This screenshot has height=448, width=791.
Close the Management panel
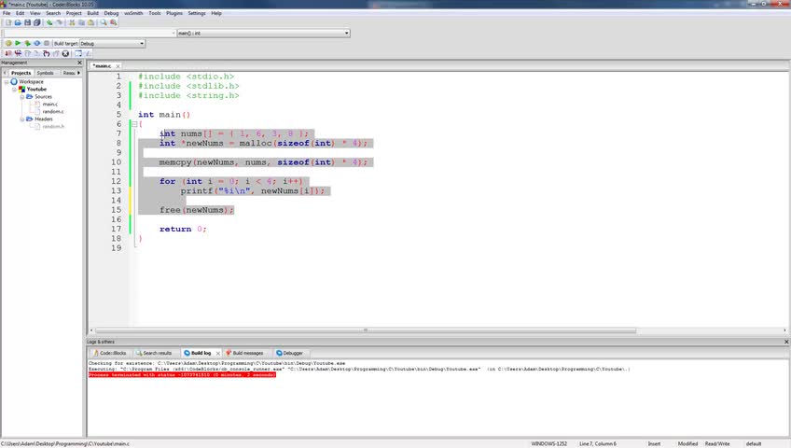(79, 63)
